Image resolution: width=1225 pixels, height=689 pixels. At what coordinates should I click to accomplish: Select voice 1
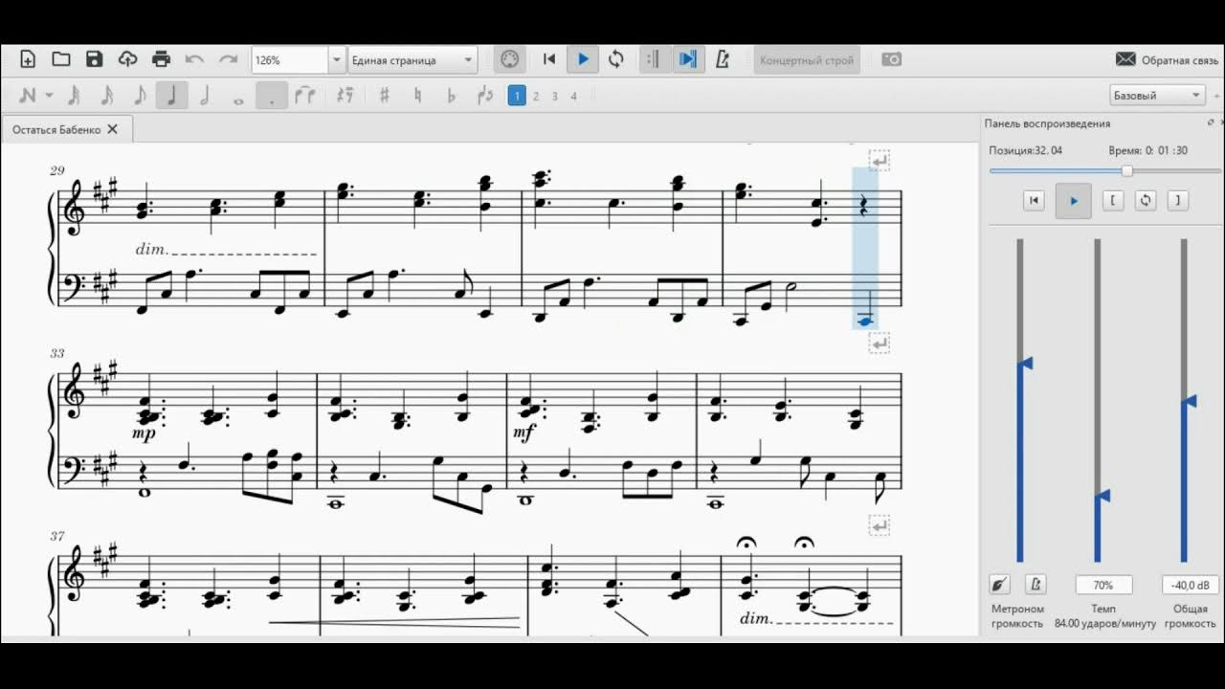(x=517, y=96)
